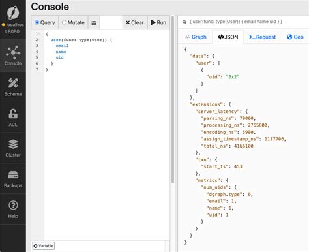The width and height of the screenshot is (309, 252).
Task: Click the "start_ts" value 453
Action: pos(238,166)
